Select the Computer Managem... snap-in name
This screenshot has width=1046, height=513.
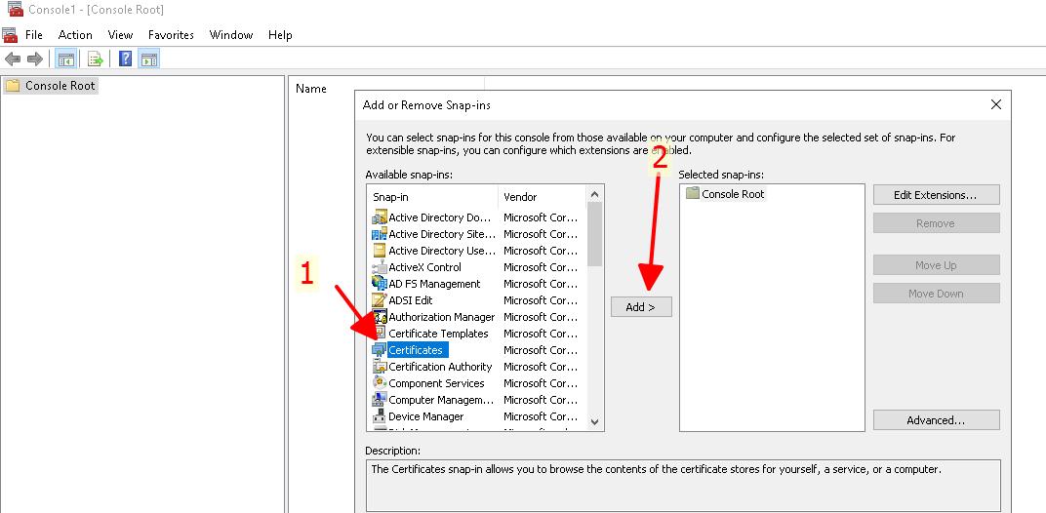pos(441,400)
